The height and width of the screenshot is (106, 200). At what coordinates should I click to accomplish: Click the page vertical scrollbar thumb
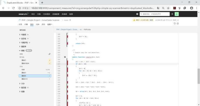point(198,76)
